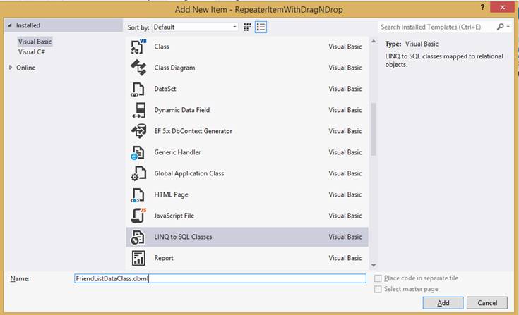Click Visual Basic label in Class row
Viewport: 519px width, 315px height.
345,47
